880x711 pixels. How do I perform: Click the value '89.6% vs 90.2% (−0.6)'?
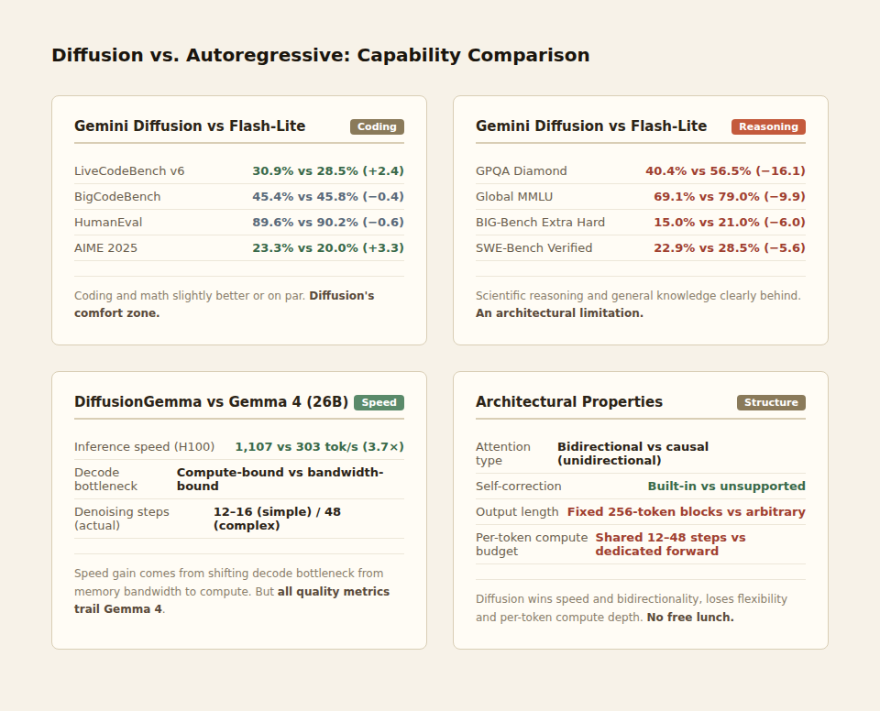click(328, 223)
